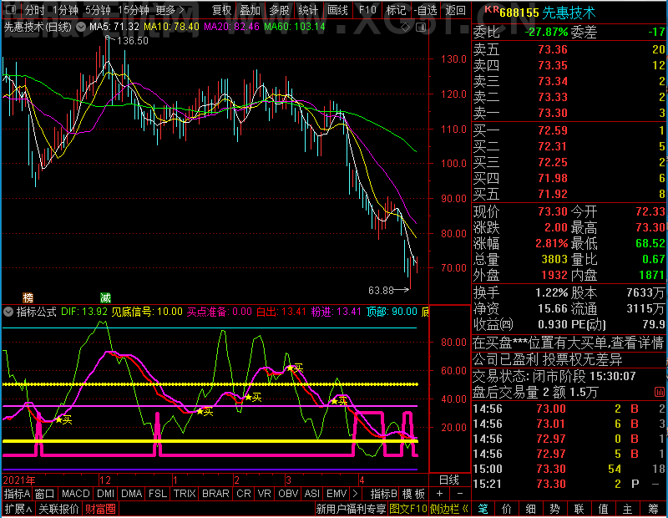
Task: Open the 在买盘***位置有大买单,查看详情 link
Action: (x=569, y=343)
